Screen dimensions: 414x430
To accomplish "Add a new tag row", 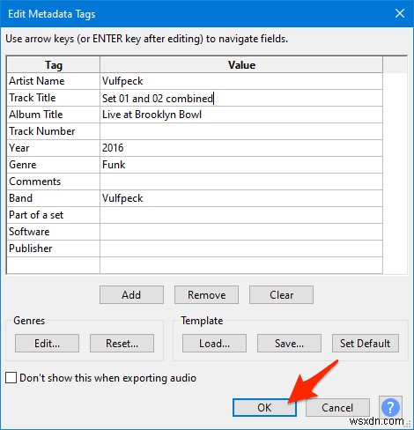I will [x=131, y=294].
